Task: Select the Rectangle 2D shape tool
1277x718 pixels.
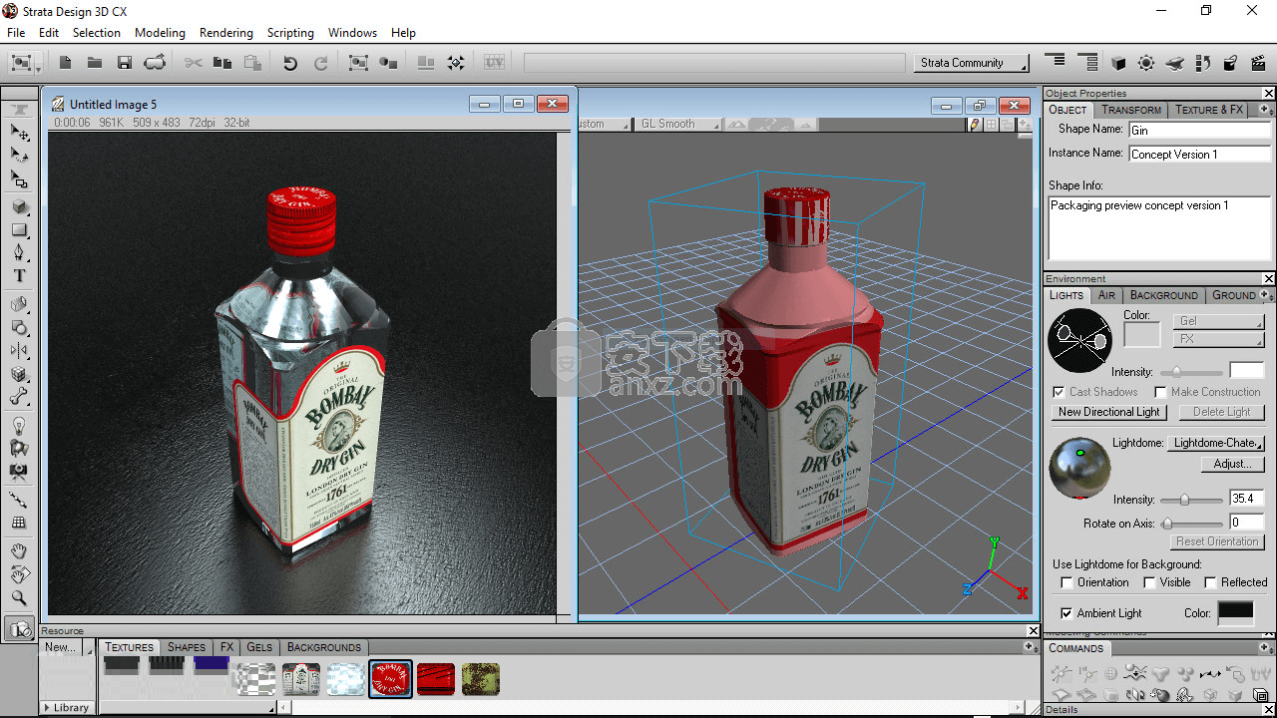Action: (19, 229)
